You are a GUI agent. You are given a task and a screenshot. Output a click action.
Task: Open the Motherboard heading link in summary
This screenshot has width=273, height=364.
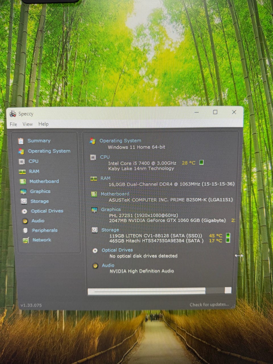tap(115, 194)
